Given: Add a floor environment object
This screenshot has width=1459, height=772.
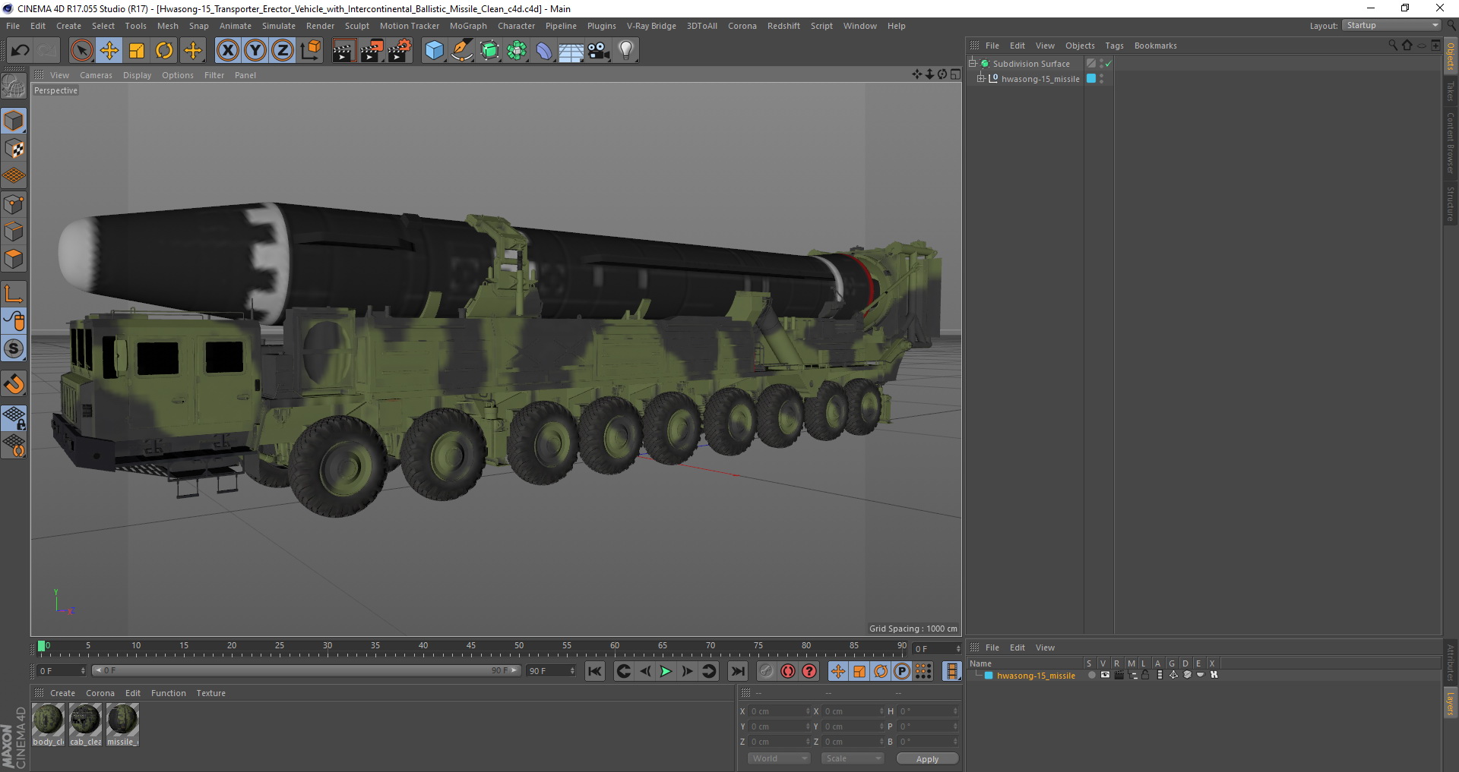Looking at the screenshot, I should click(571, 51).
